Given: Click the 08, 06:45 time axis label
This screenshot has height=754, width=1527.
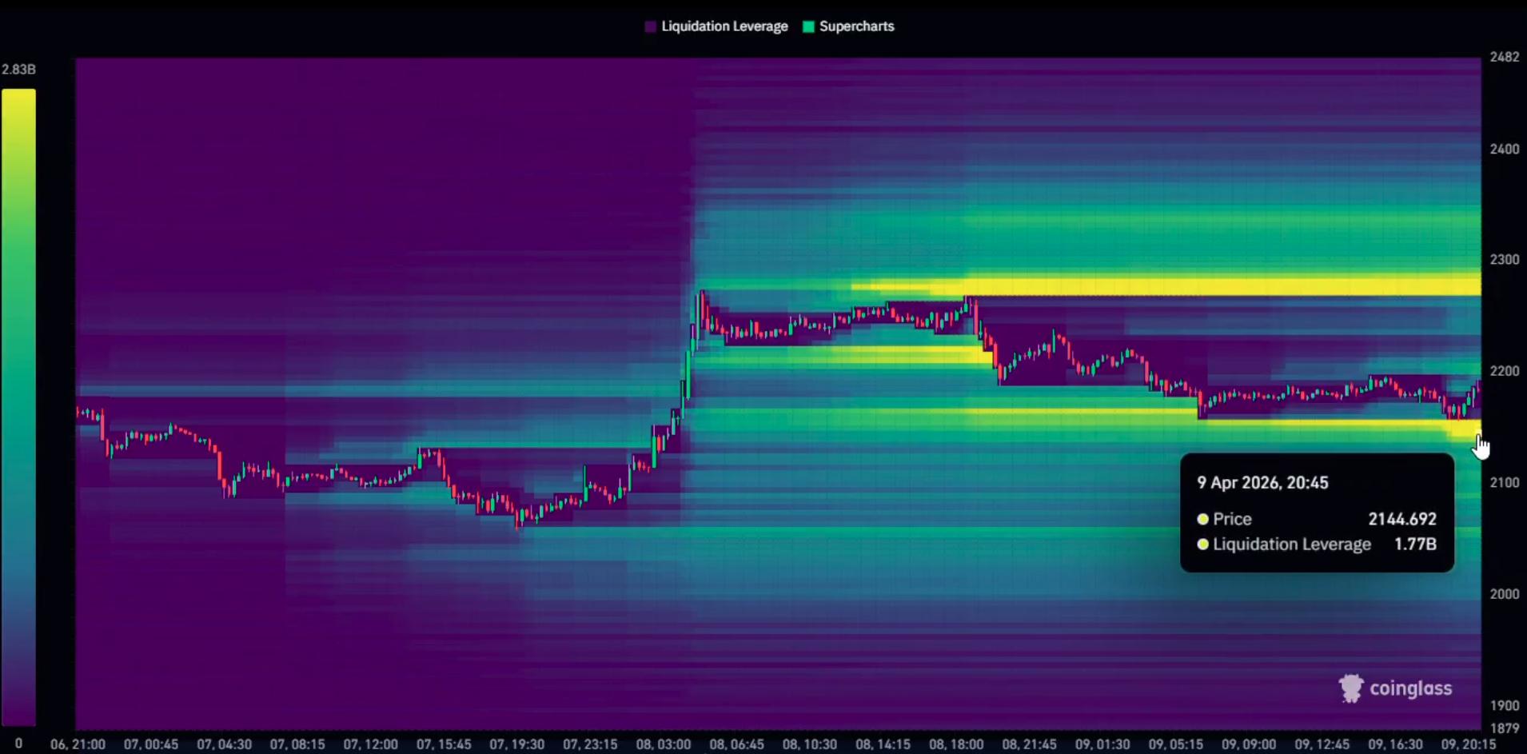Looking at the screenshot, I should click(x=736, y=744).
